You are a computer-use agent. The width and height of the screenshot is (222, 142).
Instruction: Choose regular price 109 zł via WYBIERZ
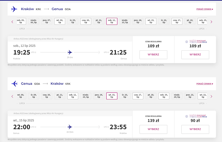pos(153,55)
